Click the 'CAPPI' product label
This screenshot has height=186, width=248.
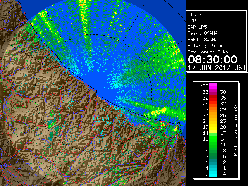194,21
